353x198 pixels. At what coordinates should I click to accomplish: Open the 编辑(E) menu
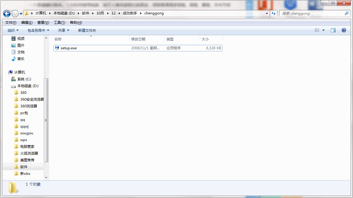click(27, 23)
